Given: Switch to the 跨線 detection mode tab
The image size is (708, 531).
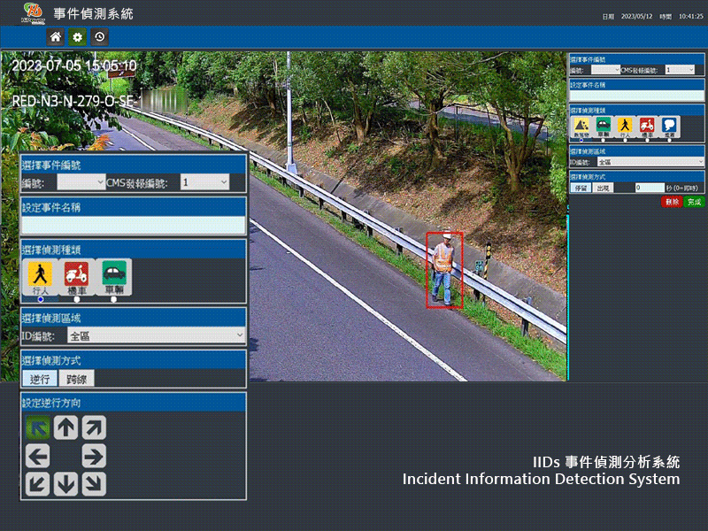Looking at the screenshot, I should (76, 379).
